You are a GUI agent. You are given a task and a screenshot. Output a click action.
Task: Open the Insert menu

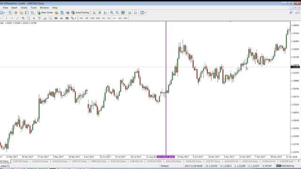coord(15,8)
